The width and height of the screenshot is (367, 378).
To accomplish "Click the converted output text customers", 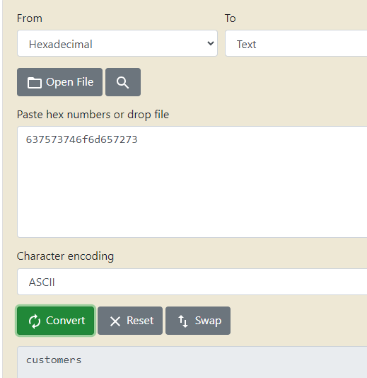I will pos(54,360).
